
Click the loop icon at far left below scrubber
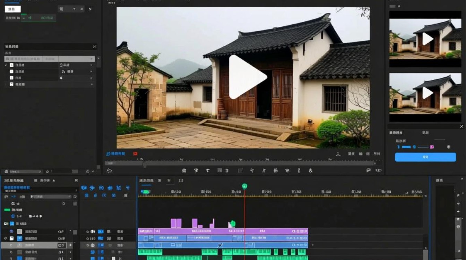pos(109,171)
